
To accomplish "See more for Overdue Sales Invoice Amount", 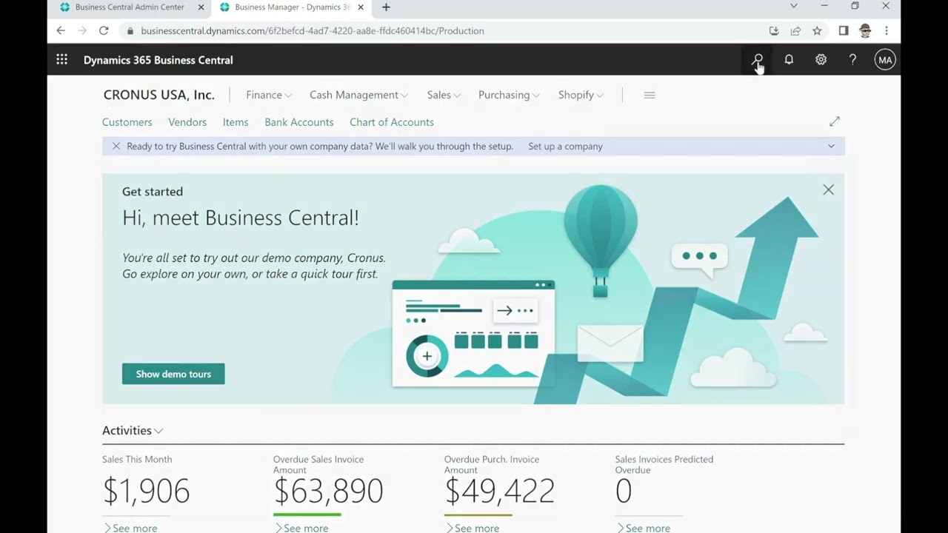I will tap(301, 528).
